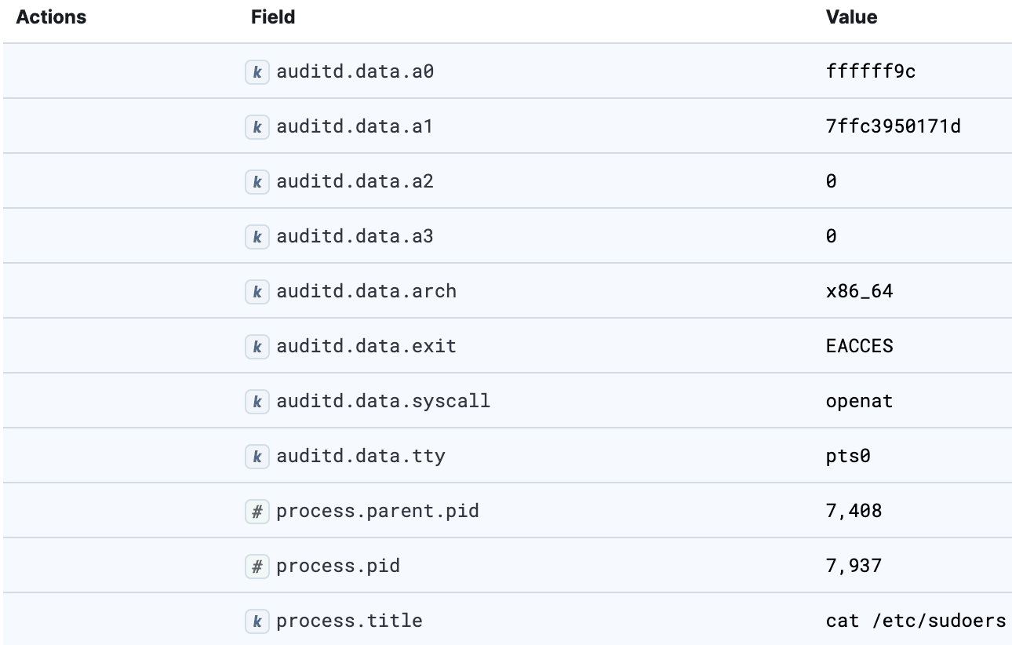The width and height of the screenshot is (1012, 645).
Task: Click the number badge beside process.parent.pid
Action: tap(257, 511)
